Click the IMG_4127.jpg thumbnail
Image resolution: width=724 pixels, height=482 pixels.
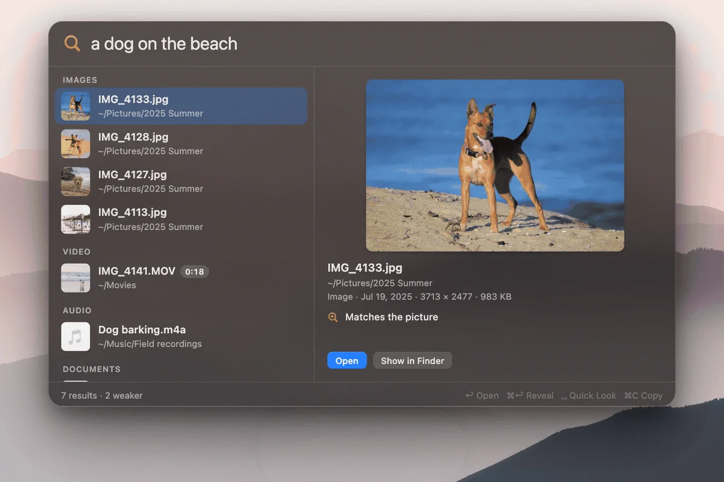pos(75,181)
